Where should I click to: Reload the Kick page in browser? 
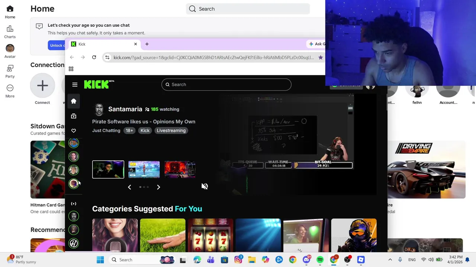point(94,57)
